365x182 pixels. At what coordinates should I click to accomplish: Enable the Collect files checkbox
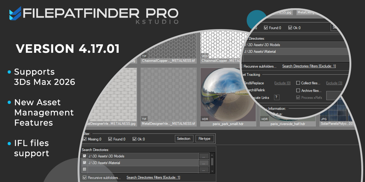click(298, 83)
